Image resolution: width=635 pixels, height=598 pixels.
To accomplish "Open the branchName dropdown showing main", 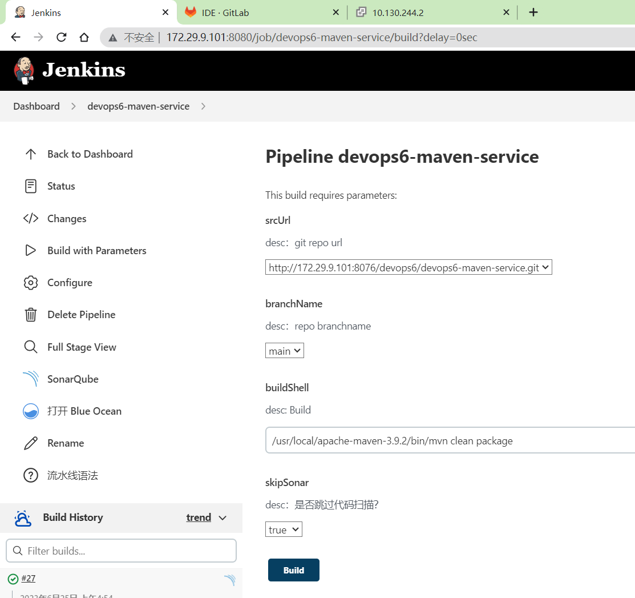I will pyautogui.click(x=284, y=351).
